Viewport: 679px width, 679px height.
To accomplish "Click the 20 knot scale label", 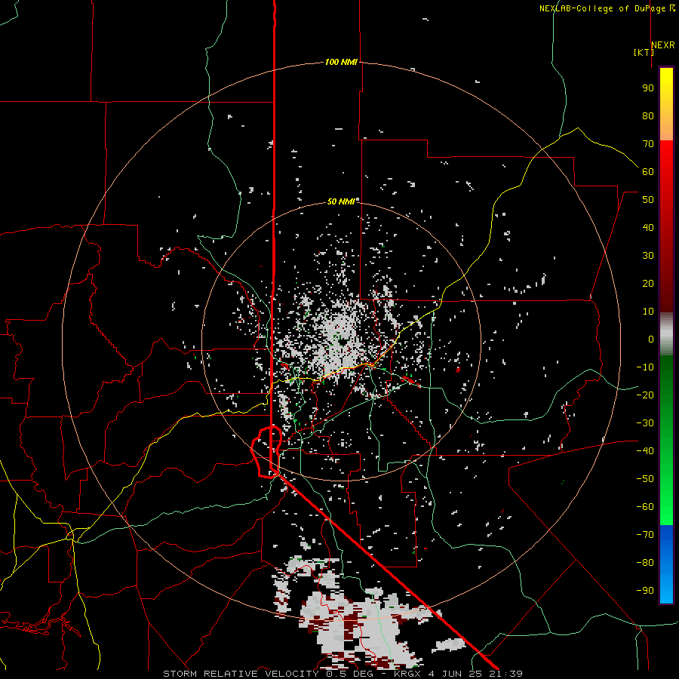I will click(648, 283).
